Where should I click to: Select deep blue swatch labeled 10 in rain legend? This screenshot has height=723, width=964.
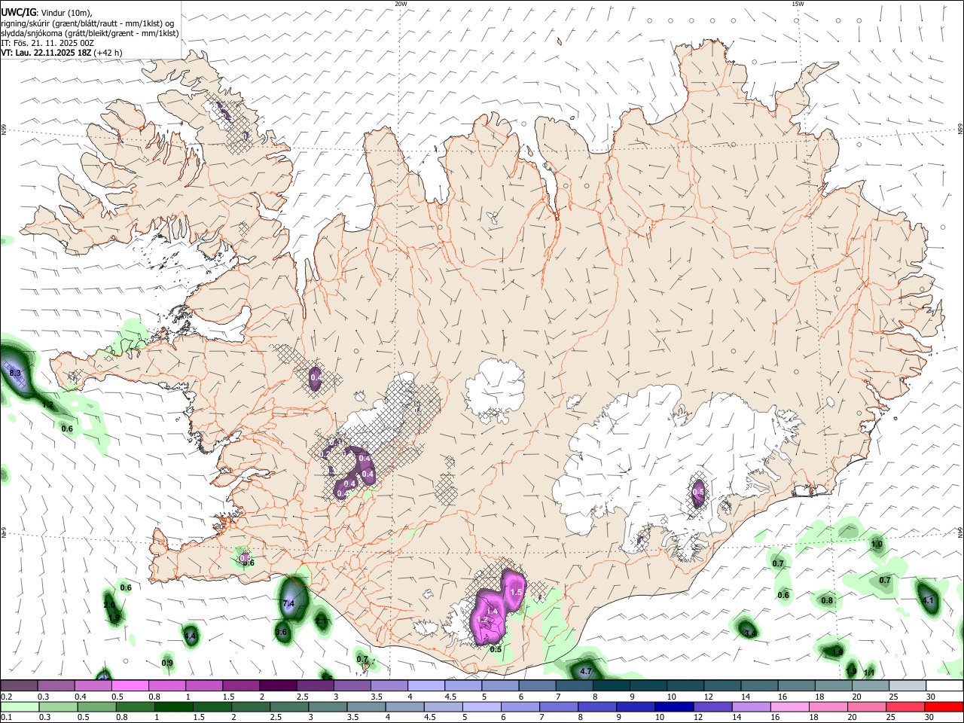(674, 706)
